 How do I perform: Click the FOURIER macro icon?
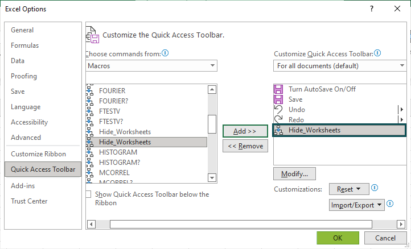(89, 90)
